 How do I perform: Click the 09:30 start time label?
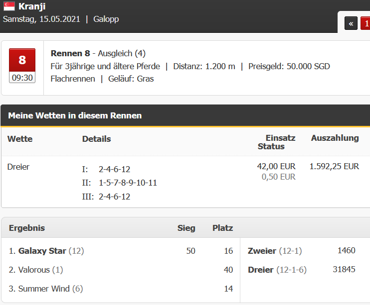[x=22, y=78]
